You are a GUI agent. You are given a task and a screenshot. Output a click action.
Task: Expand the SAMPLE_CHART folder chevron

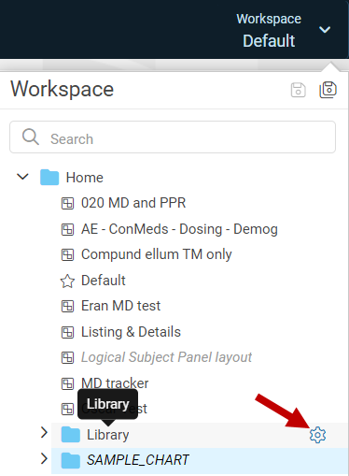(x=44, y=458)
